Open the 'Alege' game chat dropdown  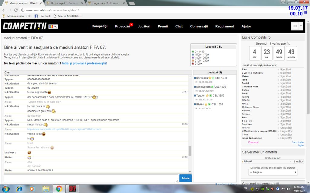[x=273, y=172]
